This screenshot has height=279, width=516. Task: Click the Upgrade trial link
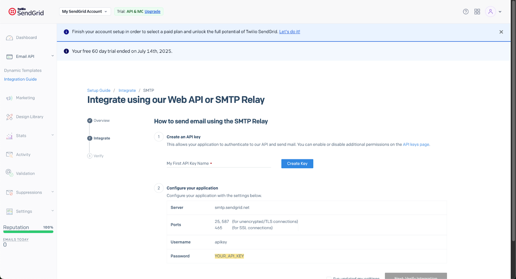click(153, 12)
